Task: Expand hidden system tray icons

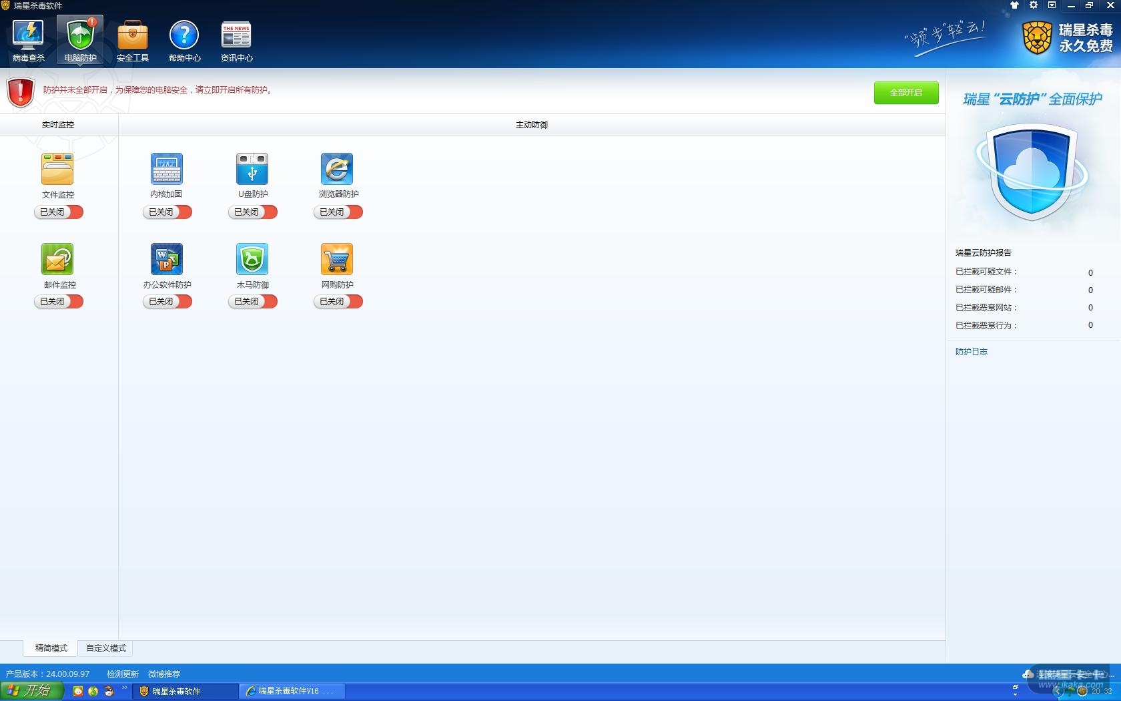Action: tap(1058, 691)
